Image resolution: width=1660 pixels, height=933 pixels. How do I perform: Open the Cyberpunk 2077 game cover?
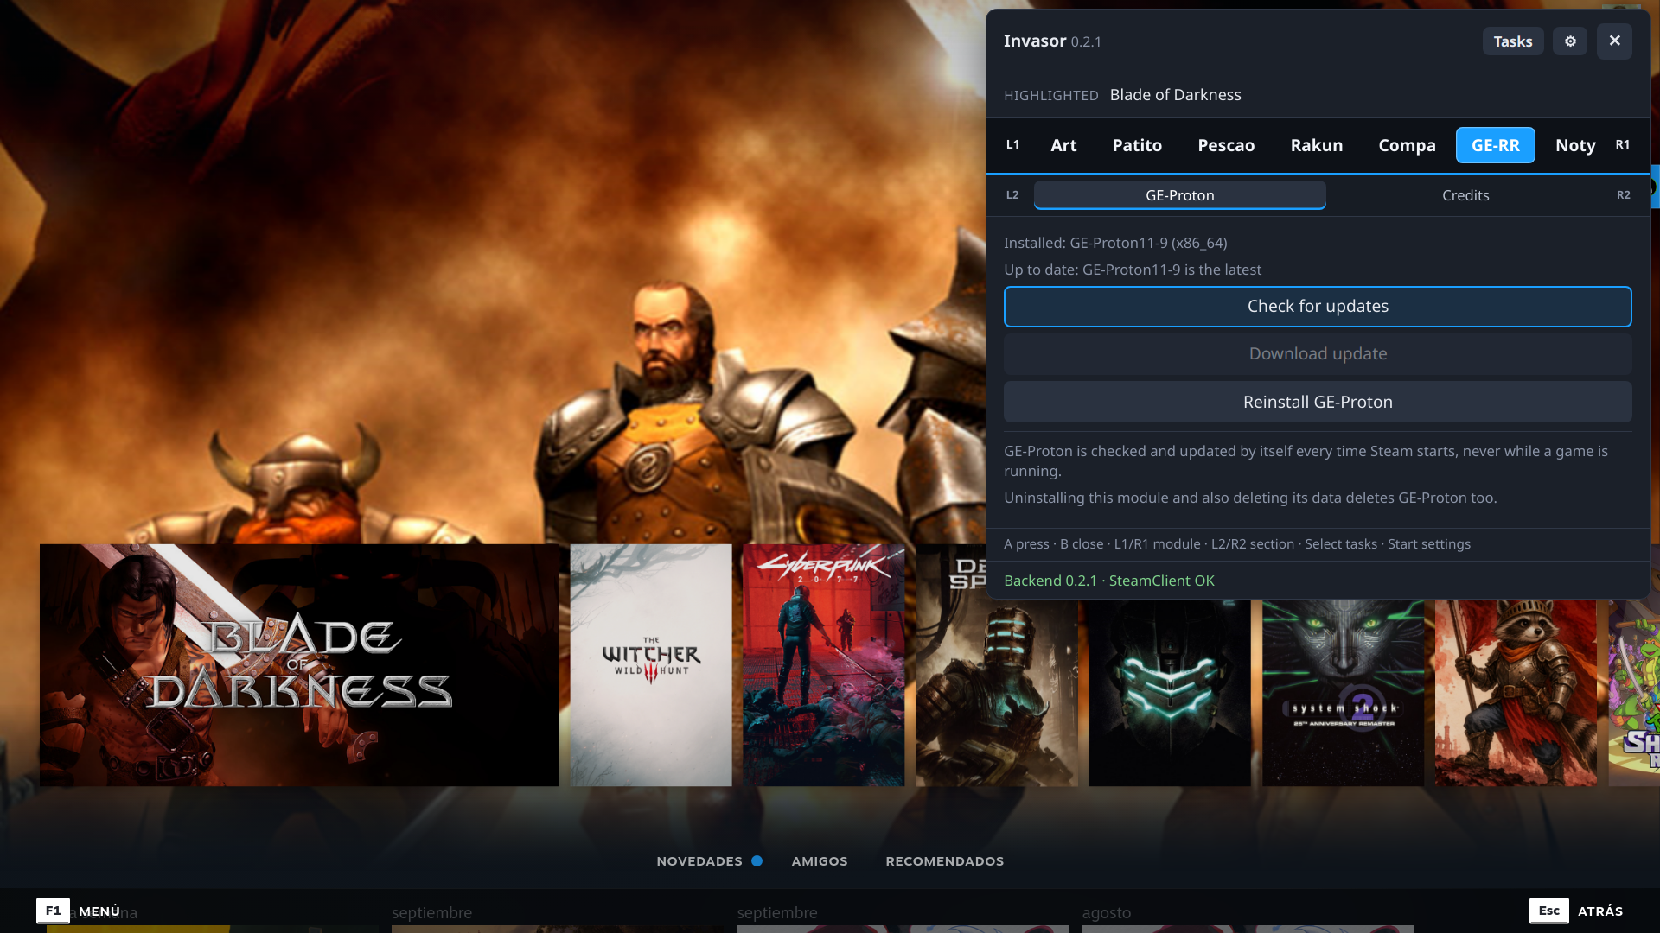click(x=824, y=665)
